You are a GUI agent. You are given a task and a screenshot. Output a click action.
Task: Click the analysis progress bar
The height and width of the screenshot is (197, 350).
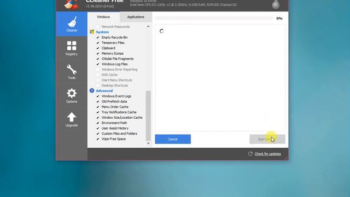214,18
